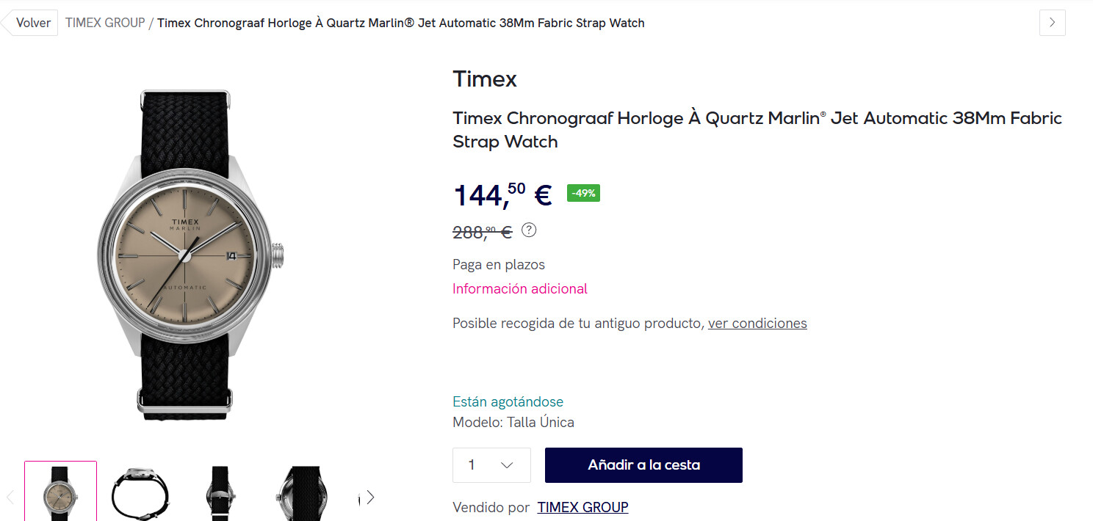Click the Paga en plazos text

click(499, 264)
